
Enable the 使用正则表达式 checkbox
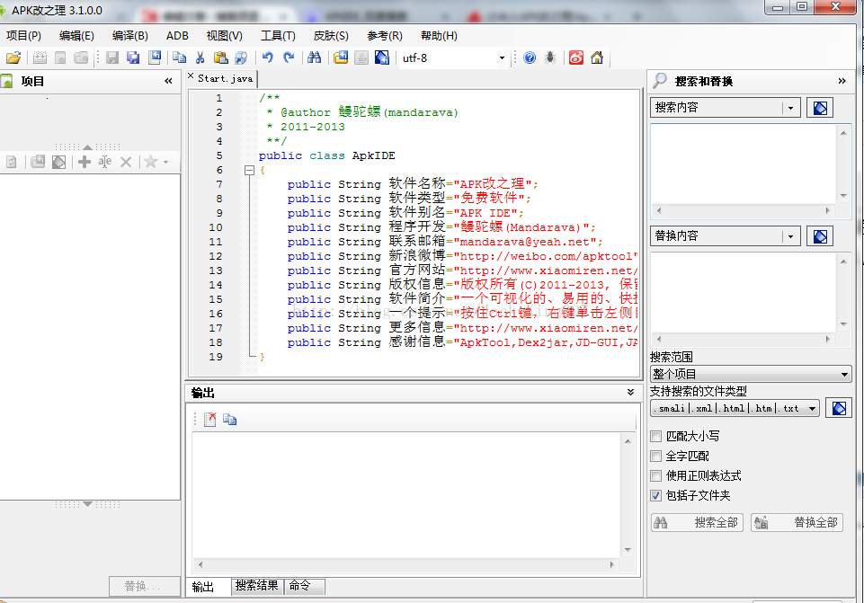pos(655,475)
